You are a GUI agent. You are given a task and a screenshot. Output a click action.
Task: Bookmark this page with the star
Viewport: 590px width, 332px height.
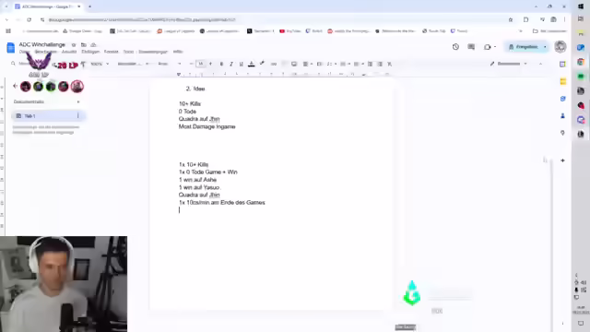(511, 19)
